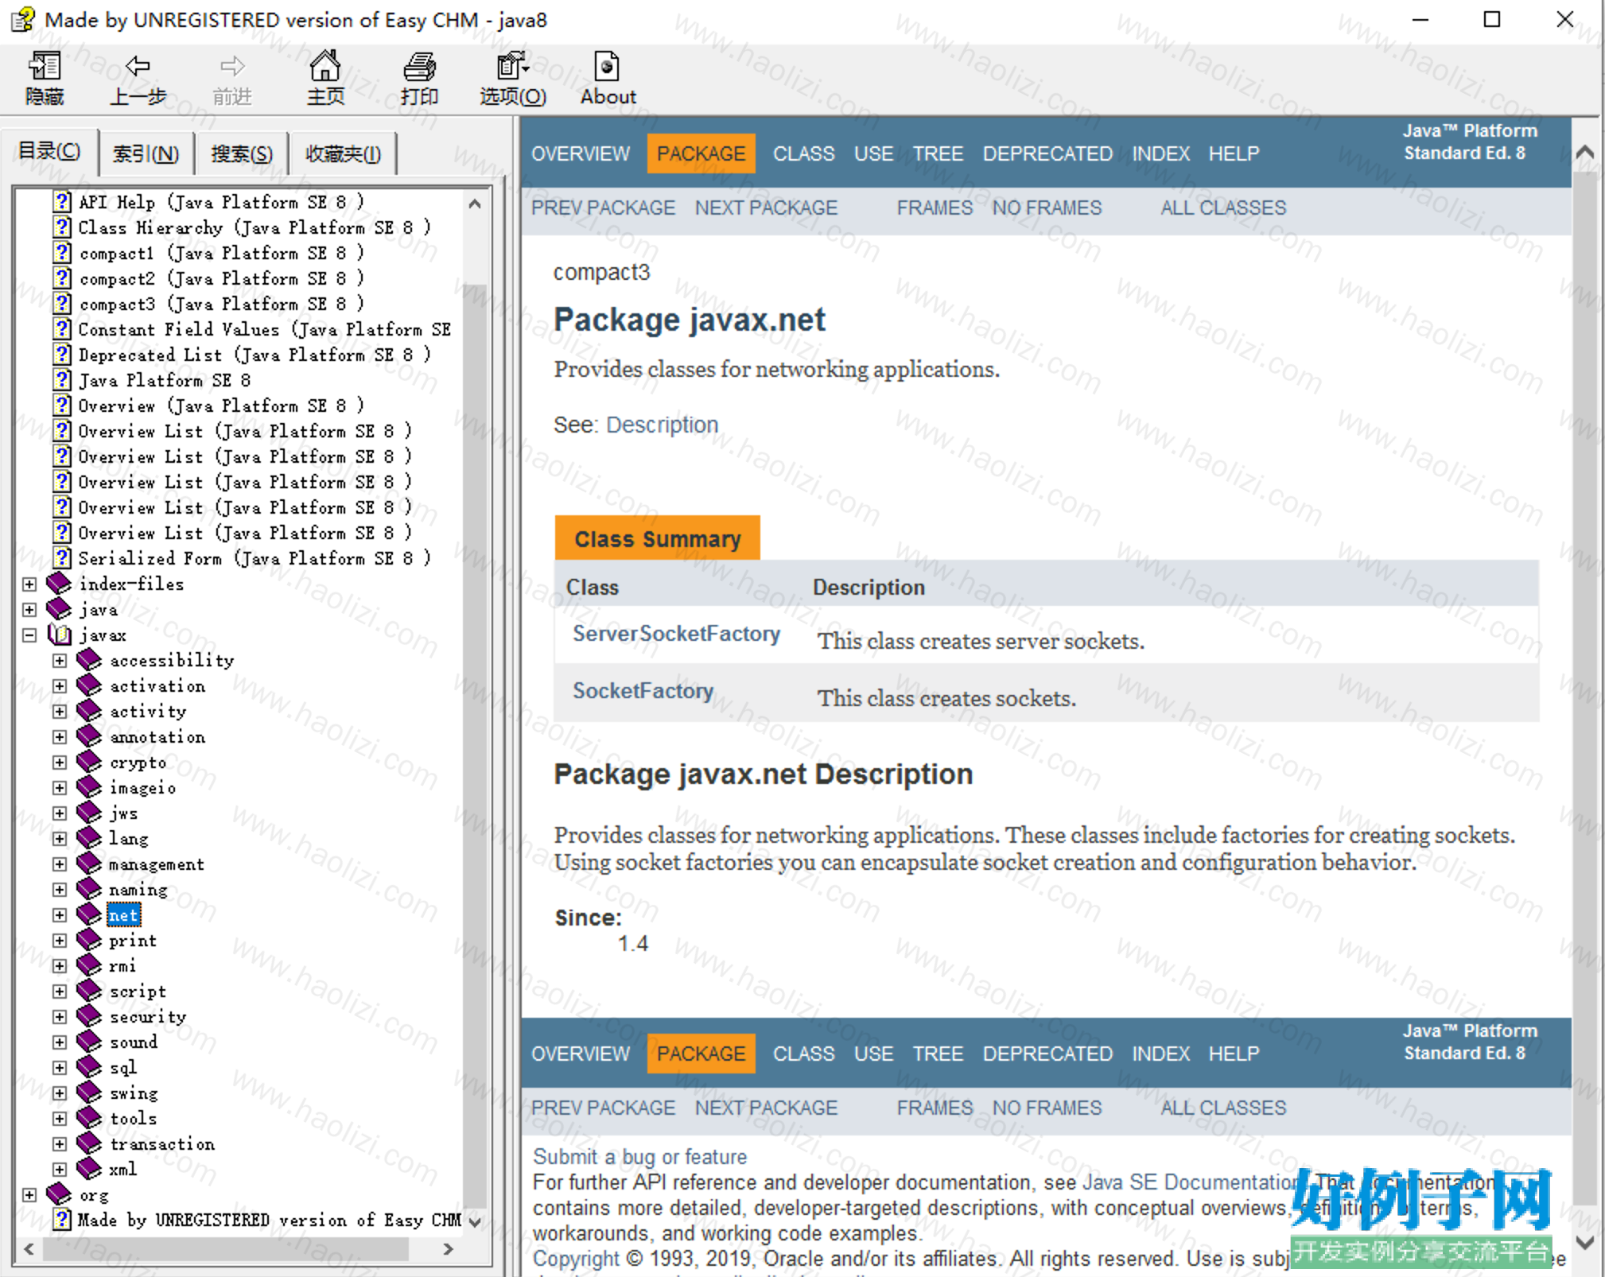This screenshot has width=1605, height=1277.
Task: Open OVERVIEW in the top navigation bar
Action: pos(581,153)
